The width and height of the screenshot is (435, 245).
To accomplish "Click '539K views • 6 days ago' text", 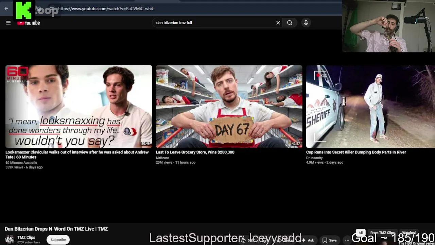I will pyautogui.click(x=24, y=167).
